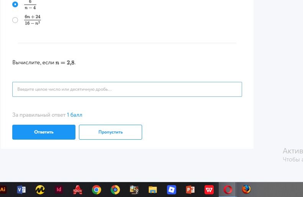Open the snipping tool taskbar icon
The width and height of the screenshot is (303, 197).
[x=134, y=189]
